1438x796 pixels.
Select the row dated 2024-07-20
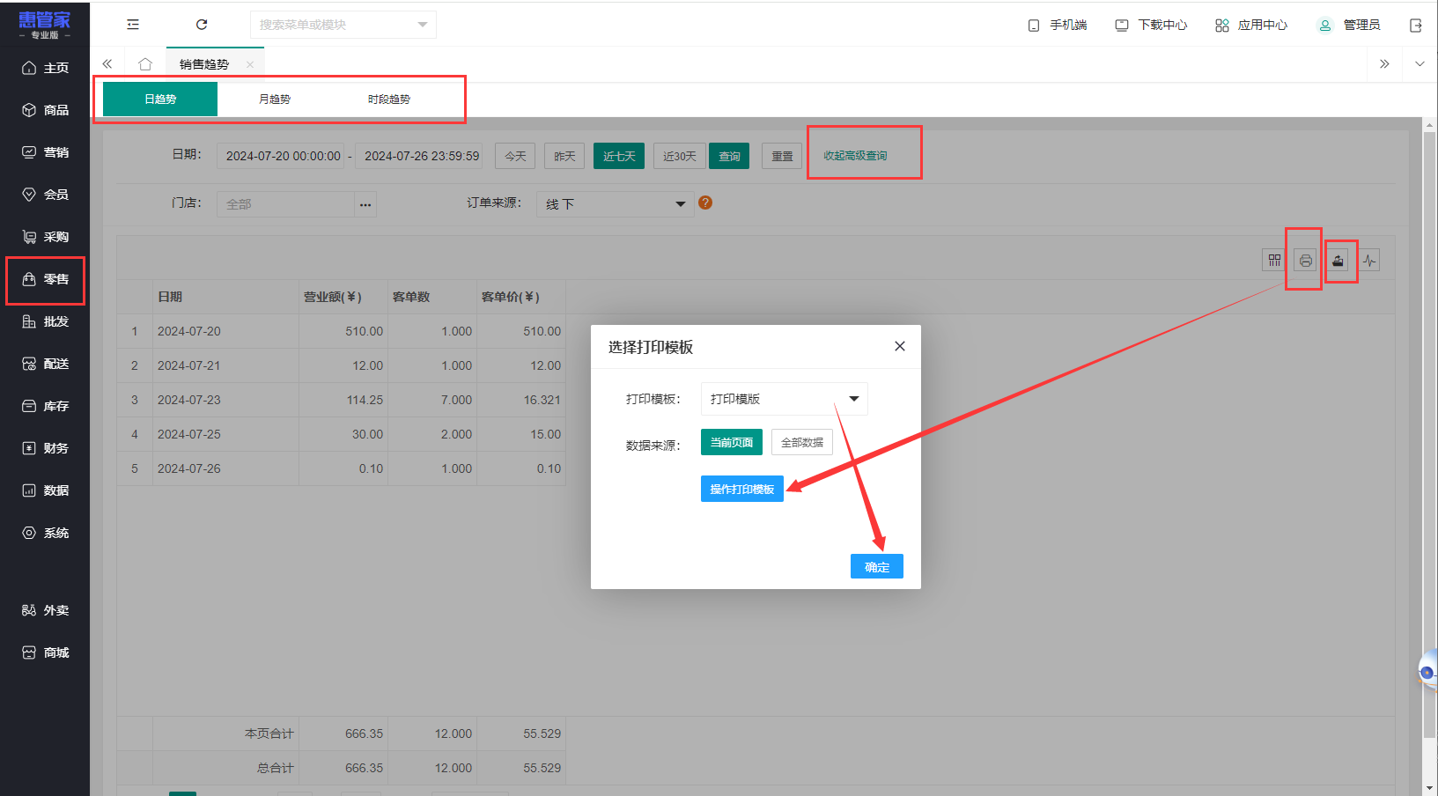[342, 331]
